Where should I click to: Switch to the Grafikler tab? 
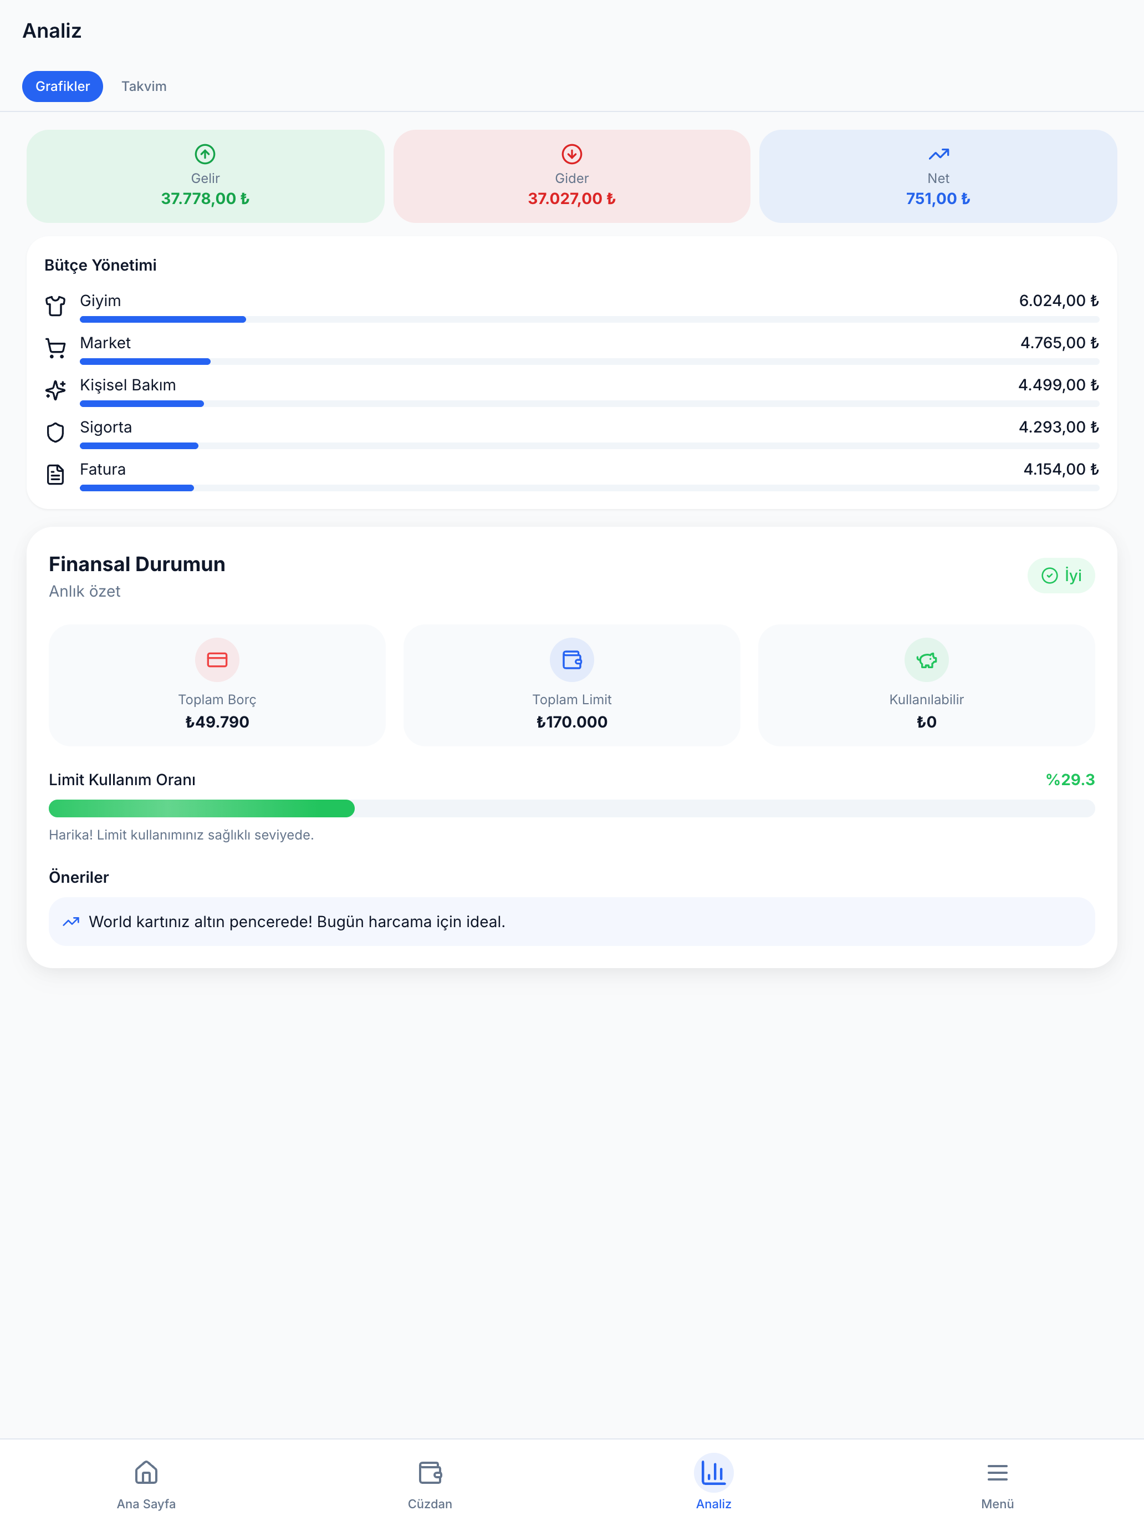tap(63, 87)
